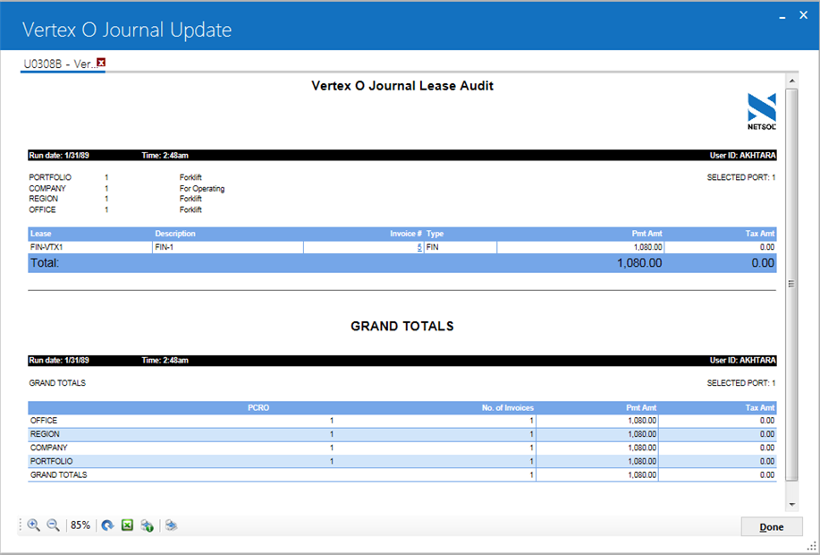Click the FIN-1 description cell
820x555 pixels.
[227, 247]
